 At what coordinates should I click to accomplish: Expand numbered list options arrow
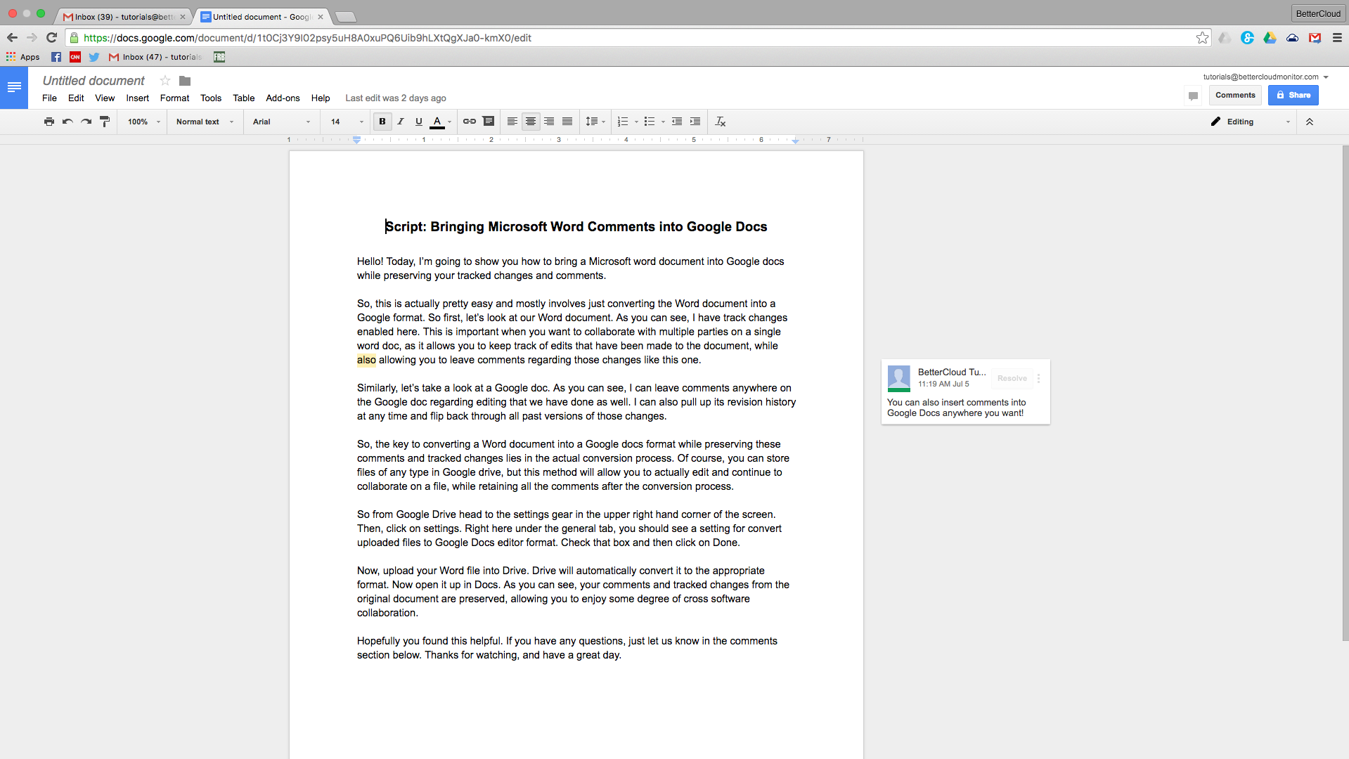point(636,122)
